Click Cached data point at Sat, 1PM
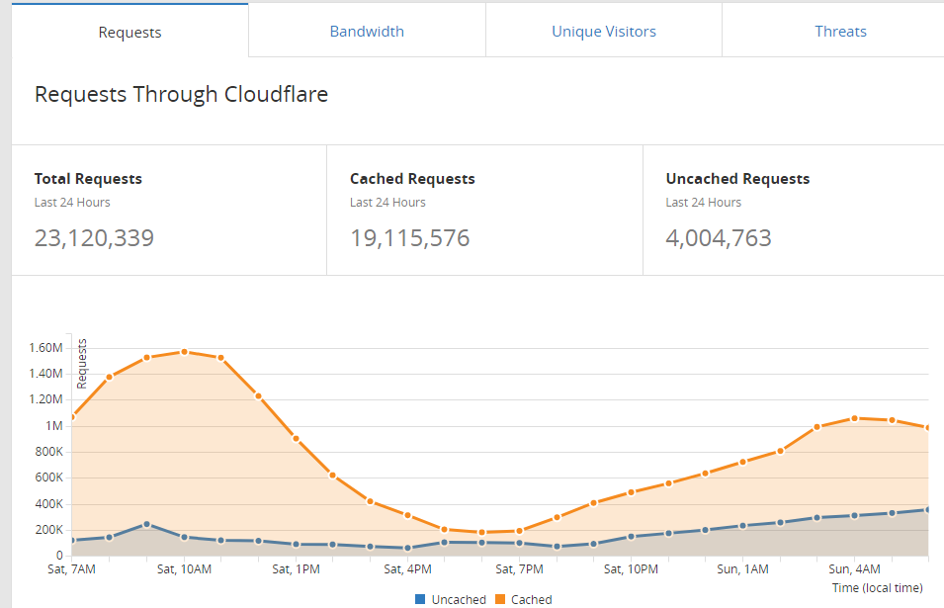 pos(296,438)
